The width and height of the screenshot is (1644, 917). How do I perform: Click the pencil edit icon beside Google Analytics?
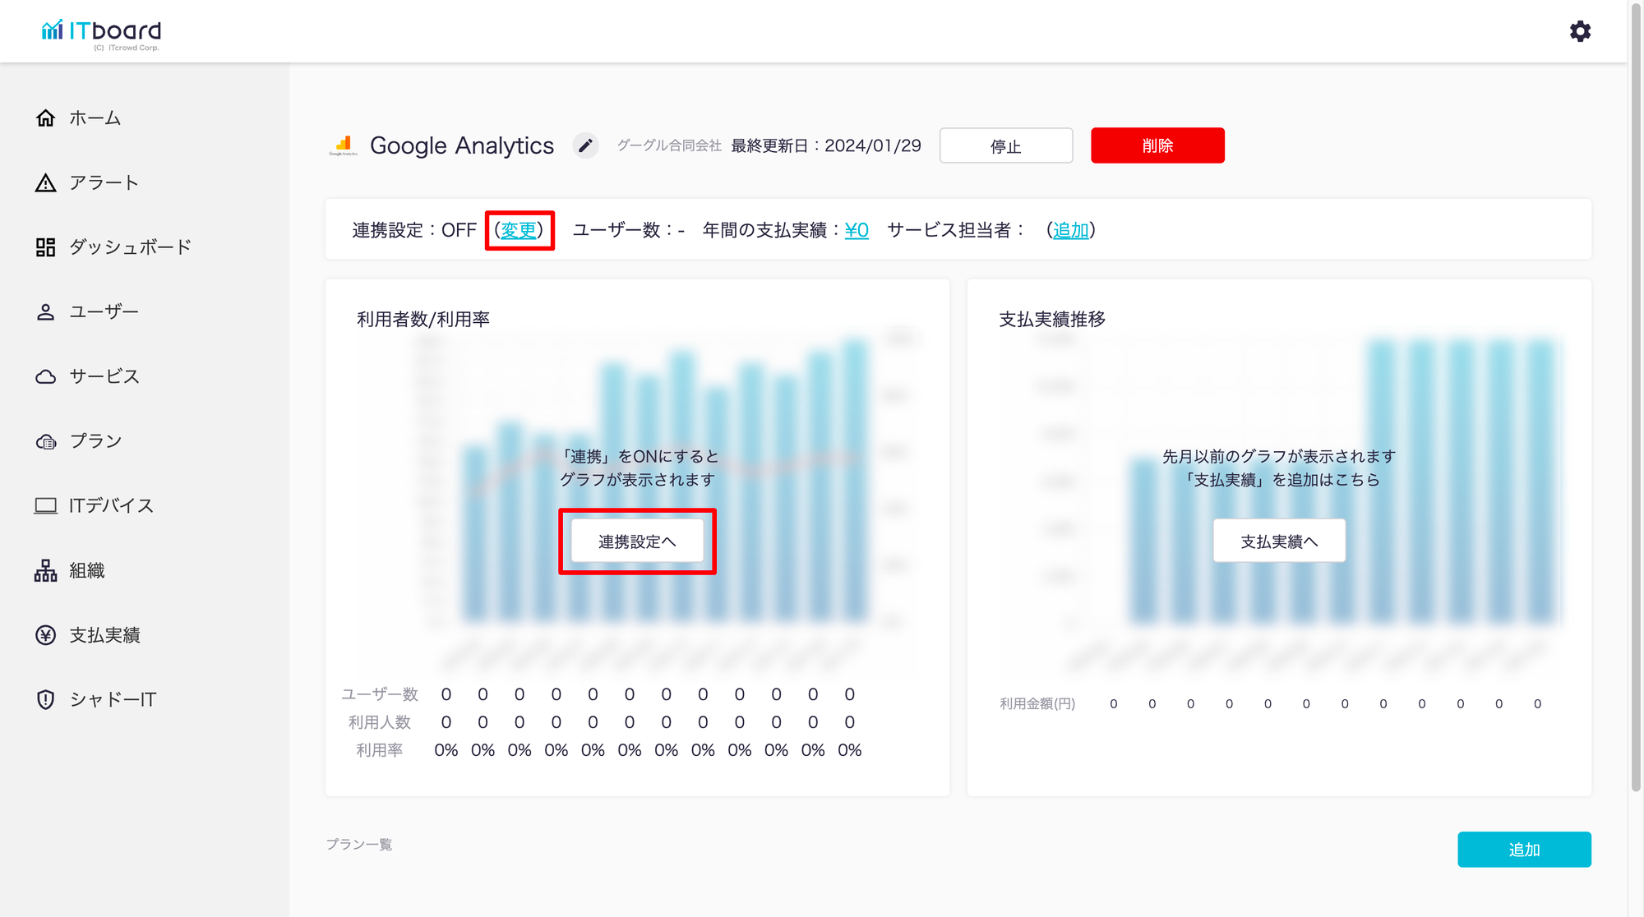[585, 145]
